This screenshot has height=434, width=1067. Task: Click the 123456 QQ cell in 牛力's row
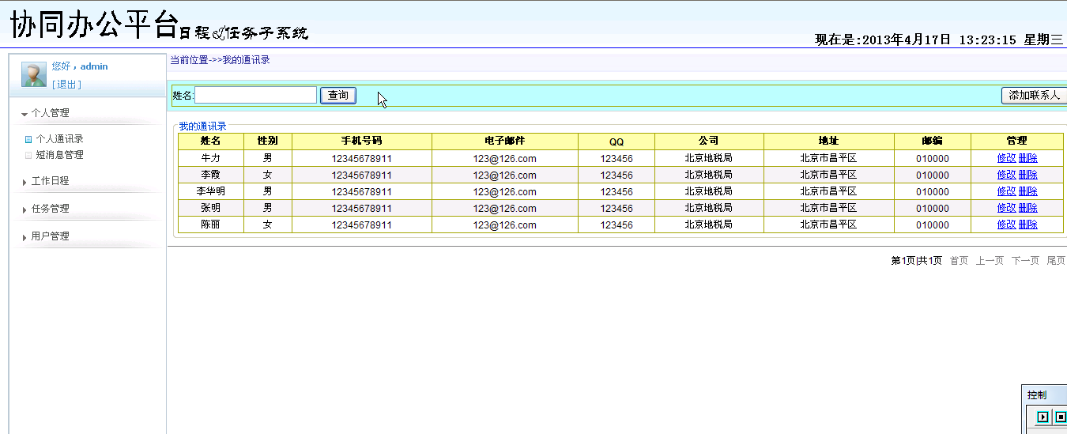click(x=616, y=158)
